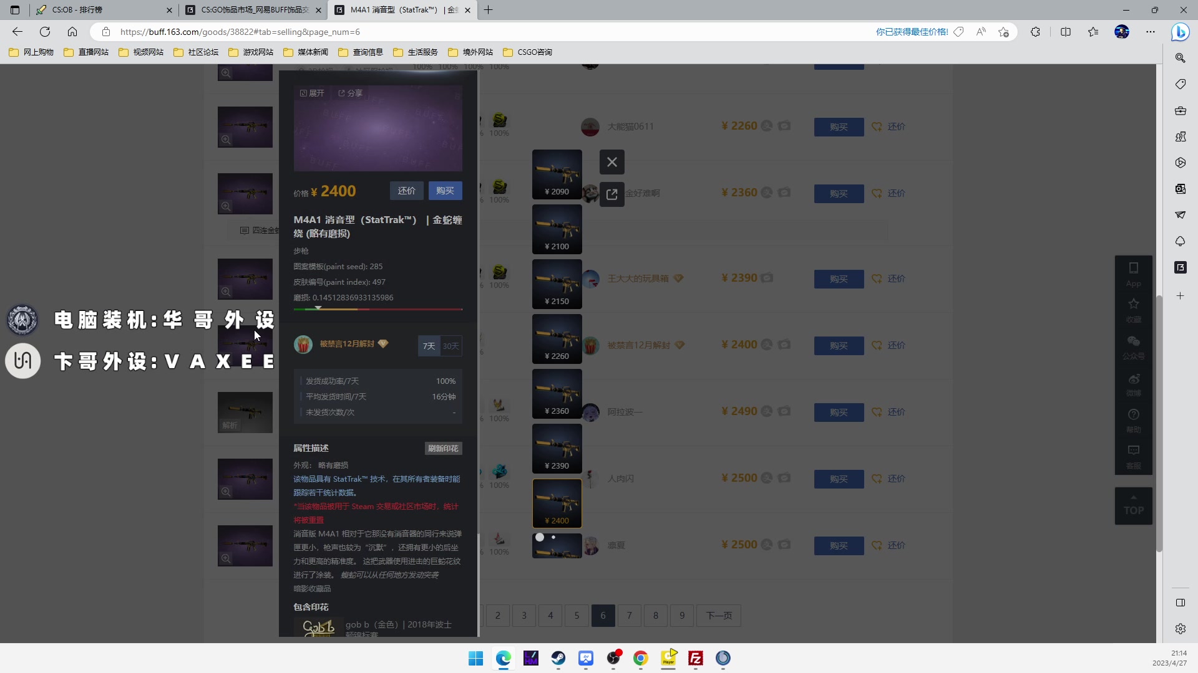Open App download icon in right float bar
This screenshot has height=673, width=1198.
1133,274
